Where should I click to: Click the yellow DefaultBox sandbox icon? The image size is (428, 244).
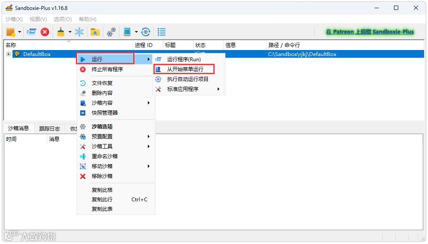tap(17, 54)
